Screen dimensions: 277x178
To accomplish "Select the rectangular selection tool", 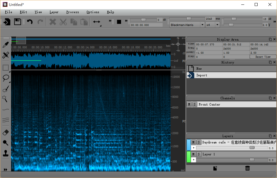I will (x=5, y=68).
